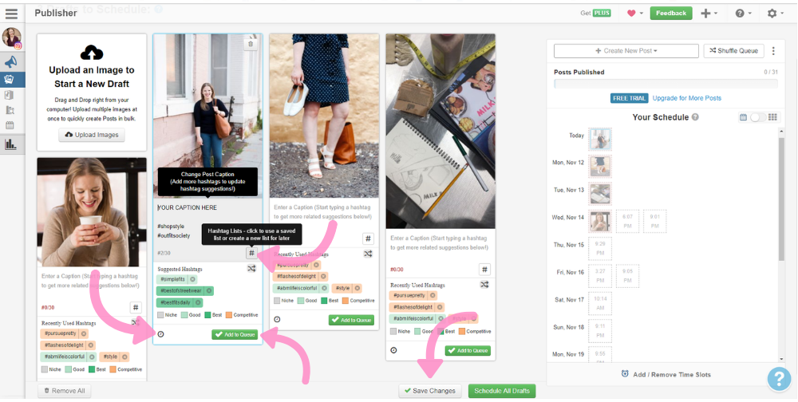The image size is (798, 402).
Task: Click the 9:29 PM Thursday time slot
Action: click(x=600, y=248)
